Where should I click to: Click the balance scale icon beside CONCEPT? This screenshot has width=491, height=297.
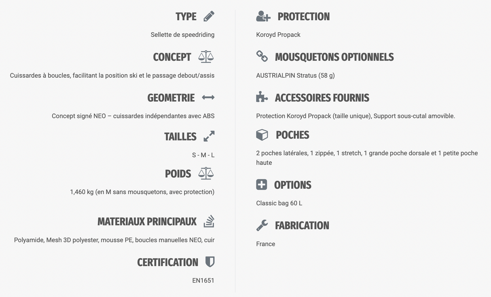tap(206, 57)
